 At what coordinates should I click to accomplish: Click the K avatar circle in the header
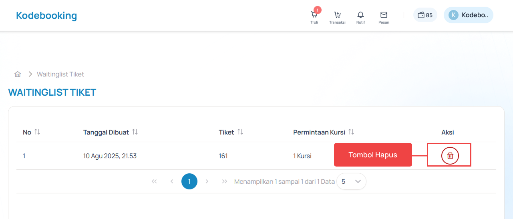point(453,15)
